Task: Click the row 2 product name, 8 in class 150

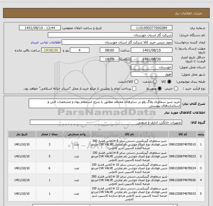Action: point(129,156)
